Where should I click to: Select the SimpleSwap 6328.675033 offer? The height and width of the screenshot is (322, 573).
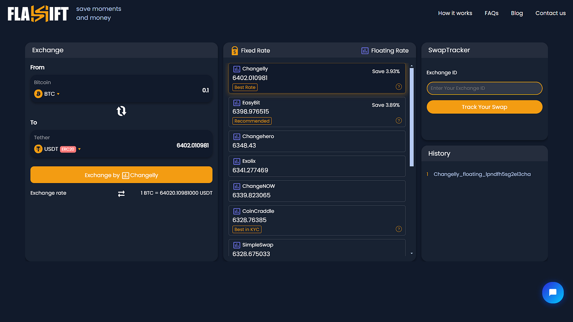[317, 248]
